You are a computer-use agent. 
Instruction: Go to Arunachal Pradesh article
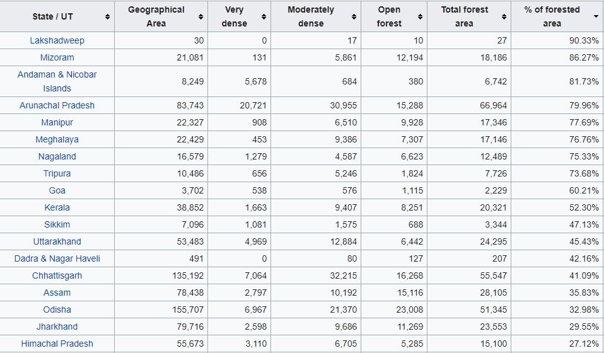(x=57, y=105)
